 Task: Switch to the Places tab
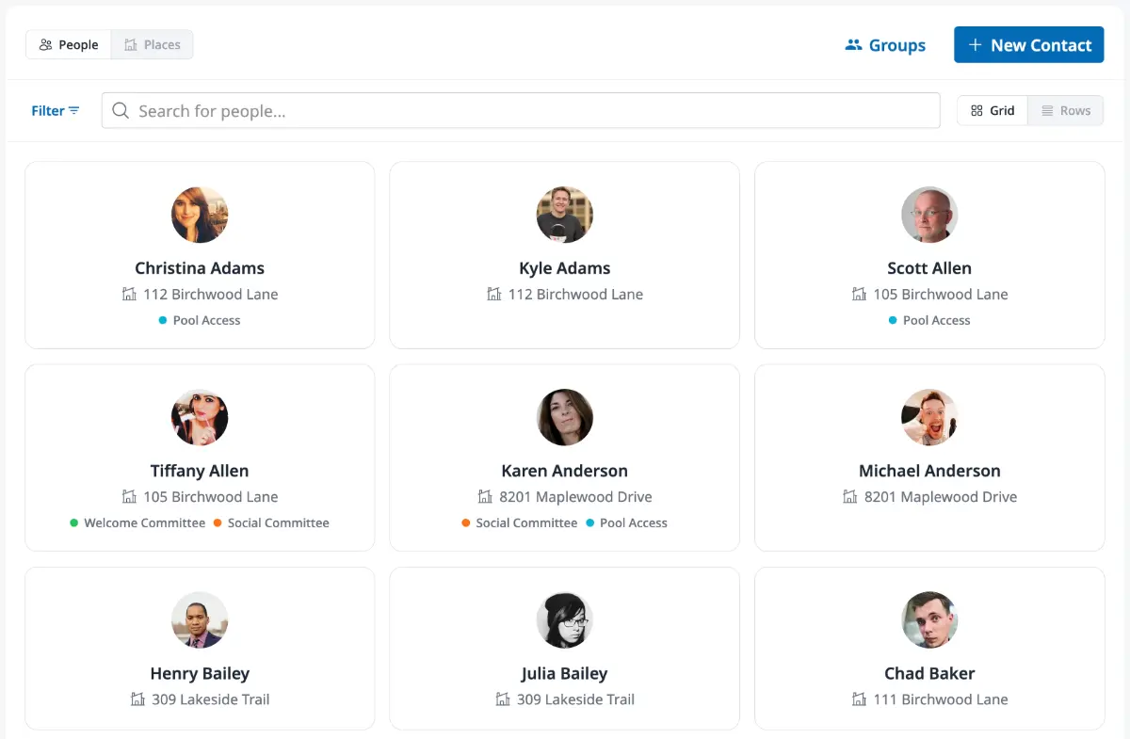pos(152,44)
